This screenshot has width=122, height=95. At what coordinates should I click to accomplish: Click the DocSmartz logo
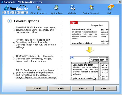click(15, 9)
